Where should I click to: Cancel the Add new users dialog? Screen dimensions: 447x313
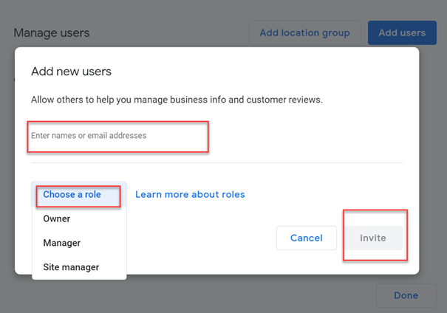click(306, 238)
